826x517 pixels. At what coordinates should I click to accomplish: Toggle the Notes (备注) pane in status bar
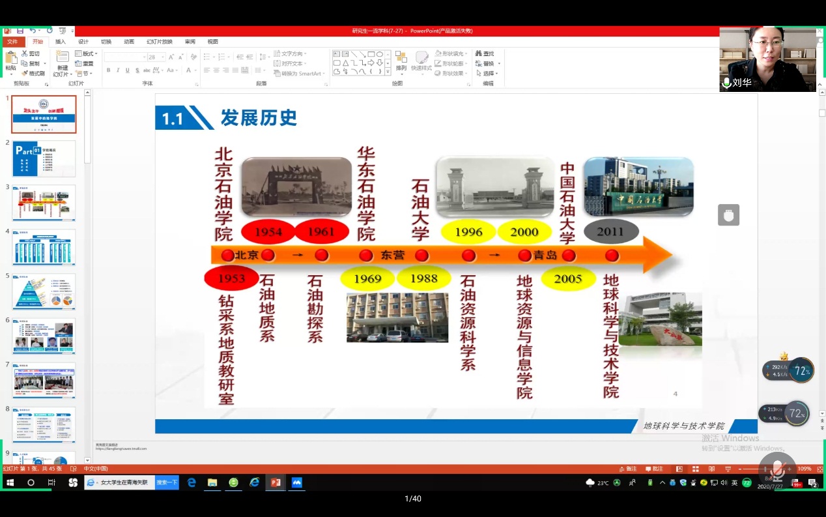[x=628, y=469]
